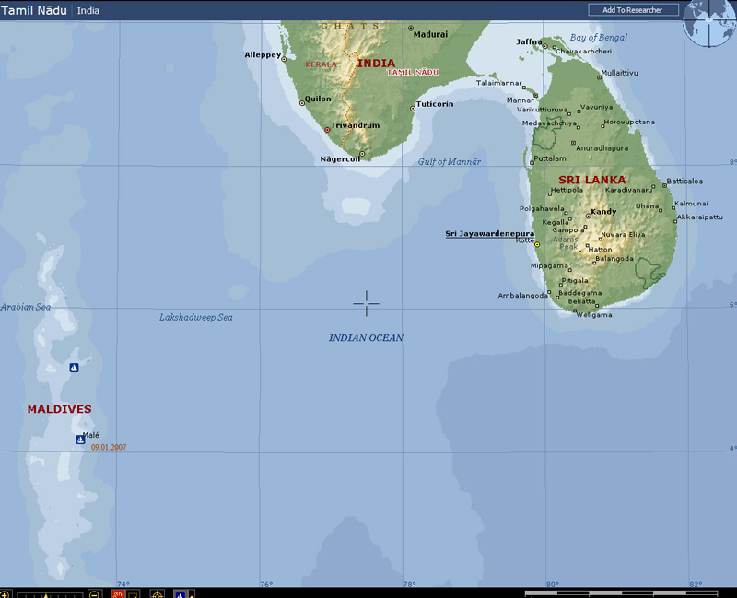Viewport: 737px width, 598px height.
Task: Click the Sri Jayawardenepura capital label
Action: point(489,234)
